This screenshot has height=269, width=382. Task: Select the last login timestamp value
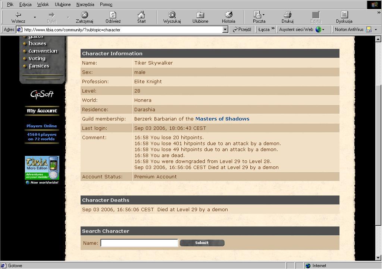[170, 128]
